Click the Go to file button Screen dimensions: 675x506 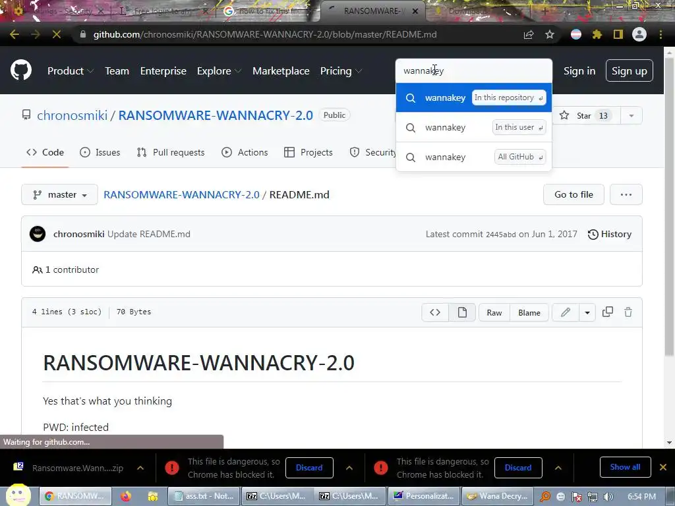pos(573,194)
